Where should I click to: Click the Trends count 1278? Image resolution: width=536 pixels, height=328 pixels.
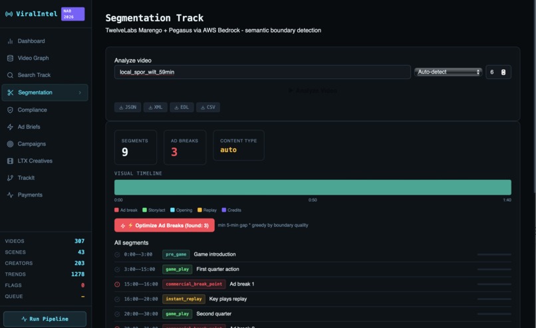point(78,274)
